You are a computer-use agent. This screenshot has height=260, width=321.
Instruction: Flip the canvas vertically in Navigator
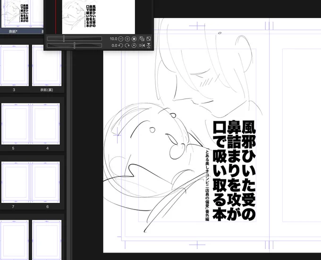149,45
